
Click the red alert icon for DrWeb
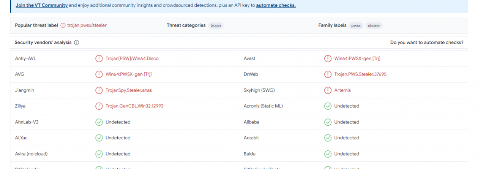click(328, 74)
